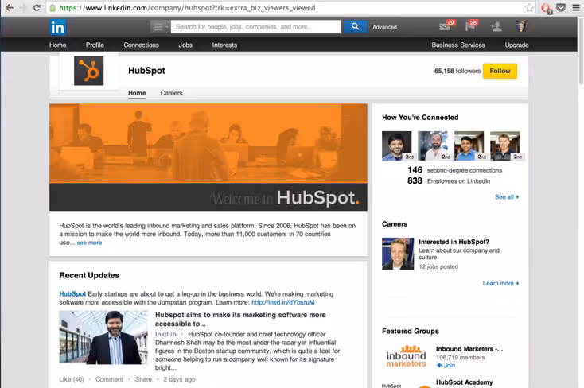Click the green padlock in the address bar

(x=53, y=8)
